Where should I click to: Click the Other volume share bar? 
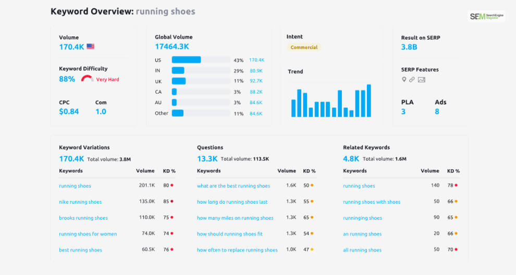coord(201,113)
